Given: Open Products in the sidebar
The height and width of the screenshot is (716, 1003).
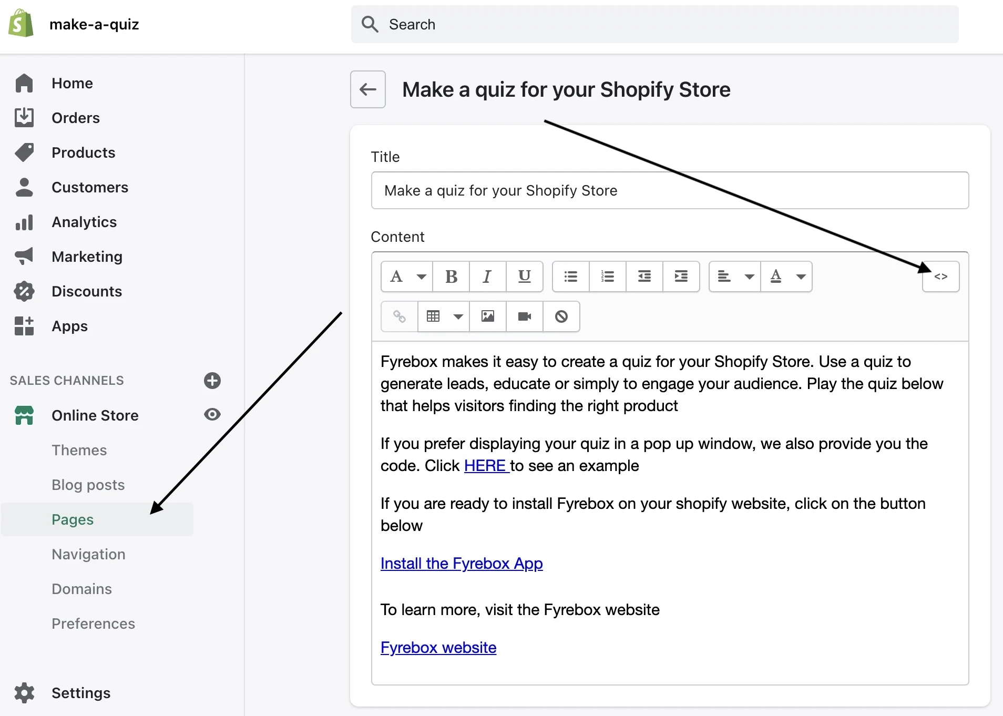Looking at the screenshot, I should click(x=84, y=152).
